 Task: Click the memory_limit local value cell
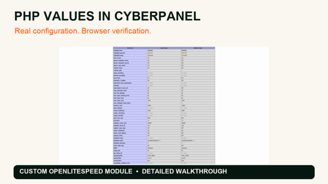pos(164,106)
